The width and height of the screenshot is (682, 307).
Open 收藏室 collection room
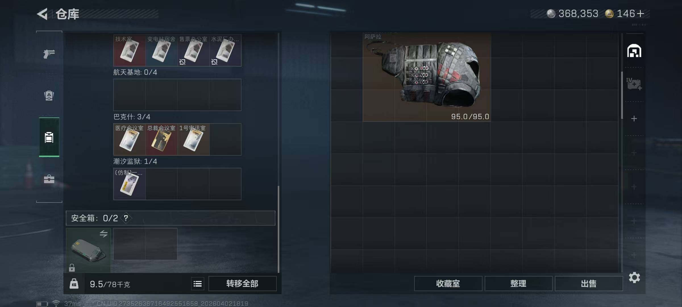tap(448, 284)
